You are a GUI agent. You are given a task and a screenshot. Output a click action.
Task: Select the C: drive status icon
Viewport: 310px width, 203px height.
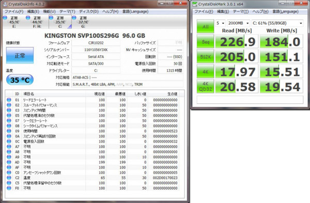[x=51, y=18]
